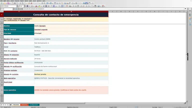Open the Format menu
The image size is (192, 108).
tap(17, 1)
